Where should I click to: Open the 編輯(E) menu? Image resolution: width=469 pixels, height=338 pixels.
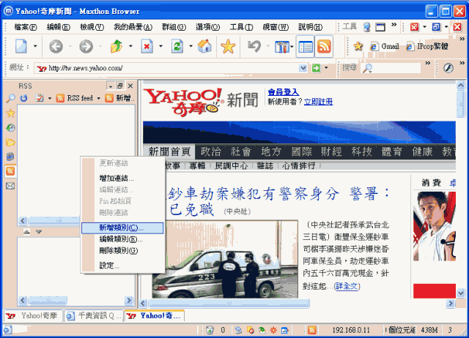pos(59,27)
